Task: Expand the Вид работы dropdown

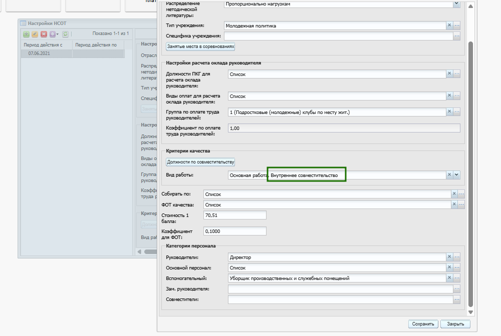Action: 457,174
